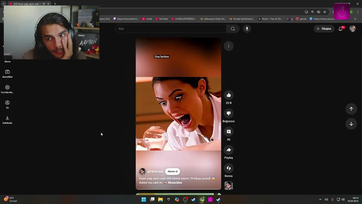Open the sound thumbnail below Remix
Screen dimensions: 362x204
pos(229,186)
